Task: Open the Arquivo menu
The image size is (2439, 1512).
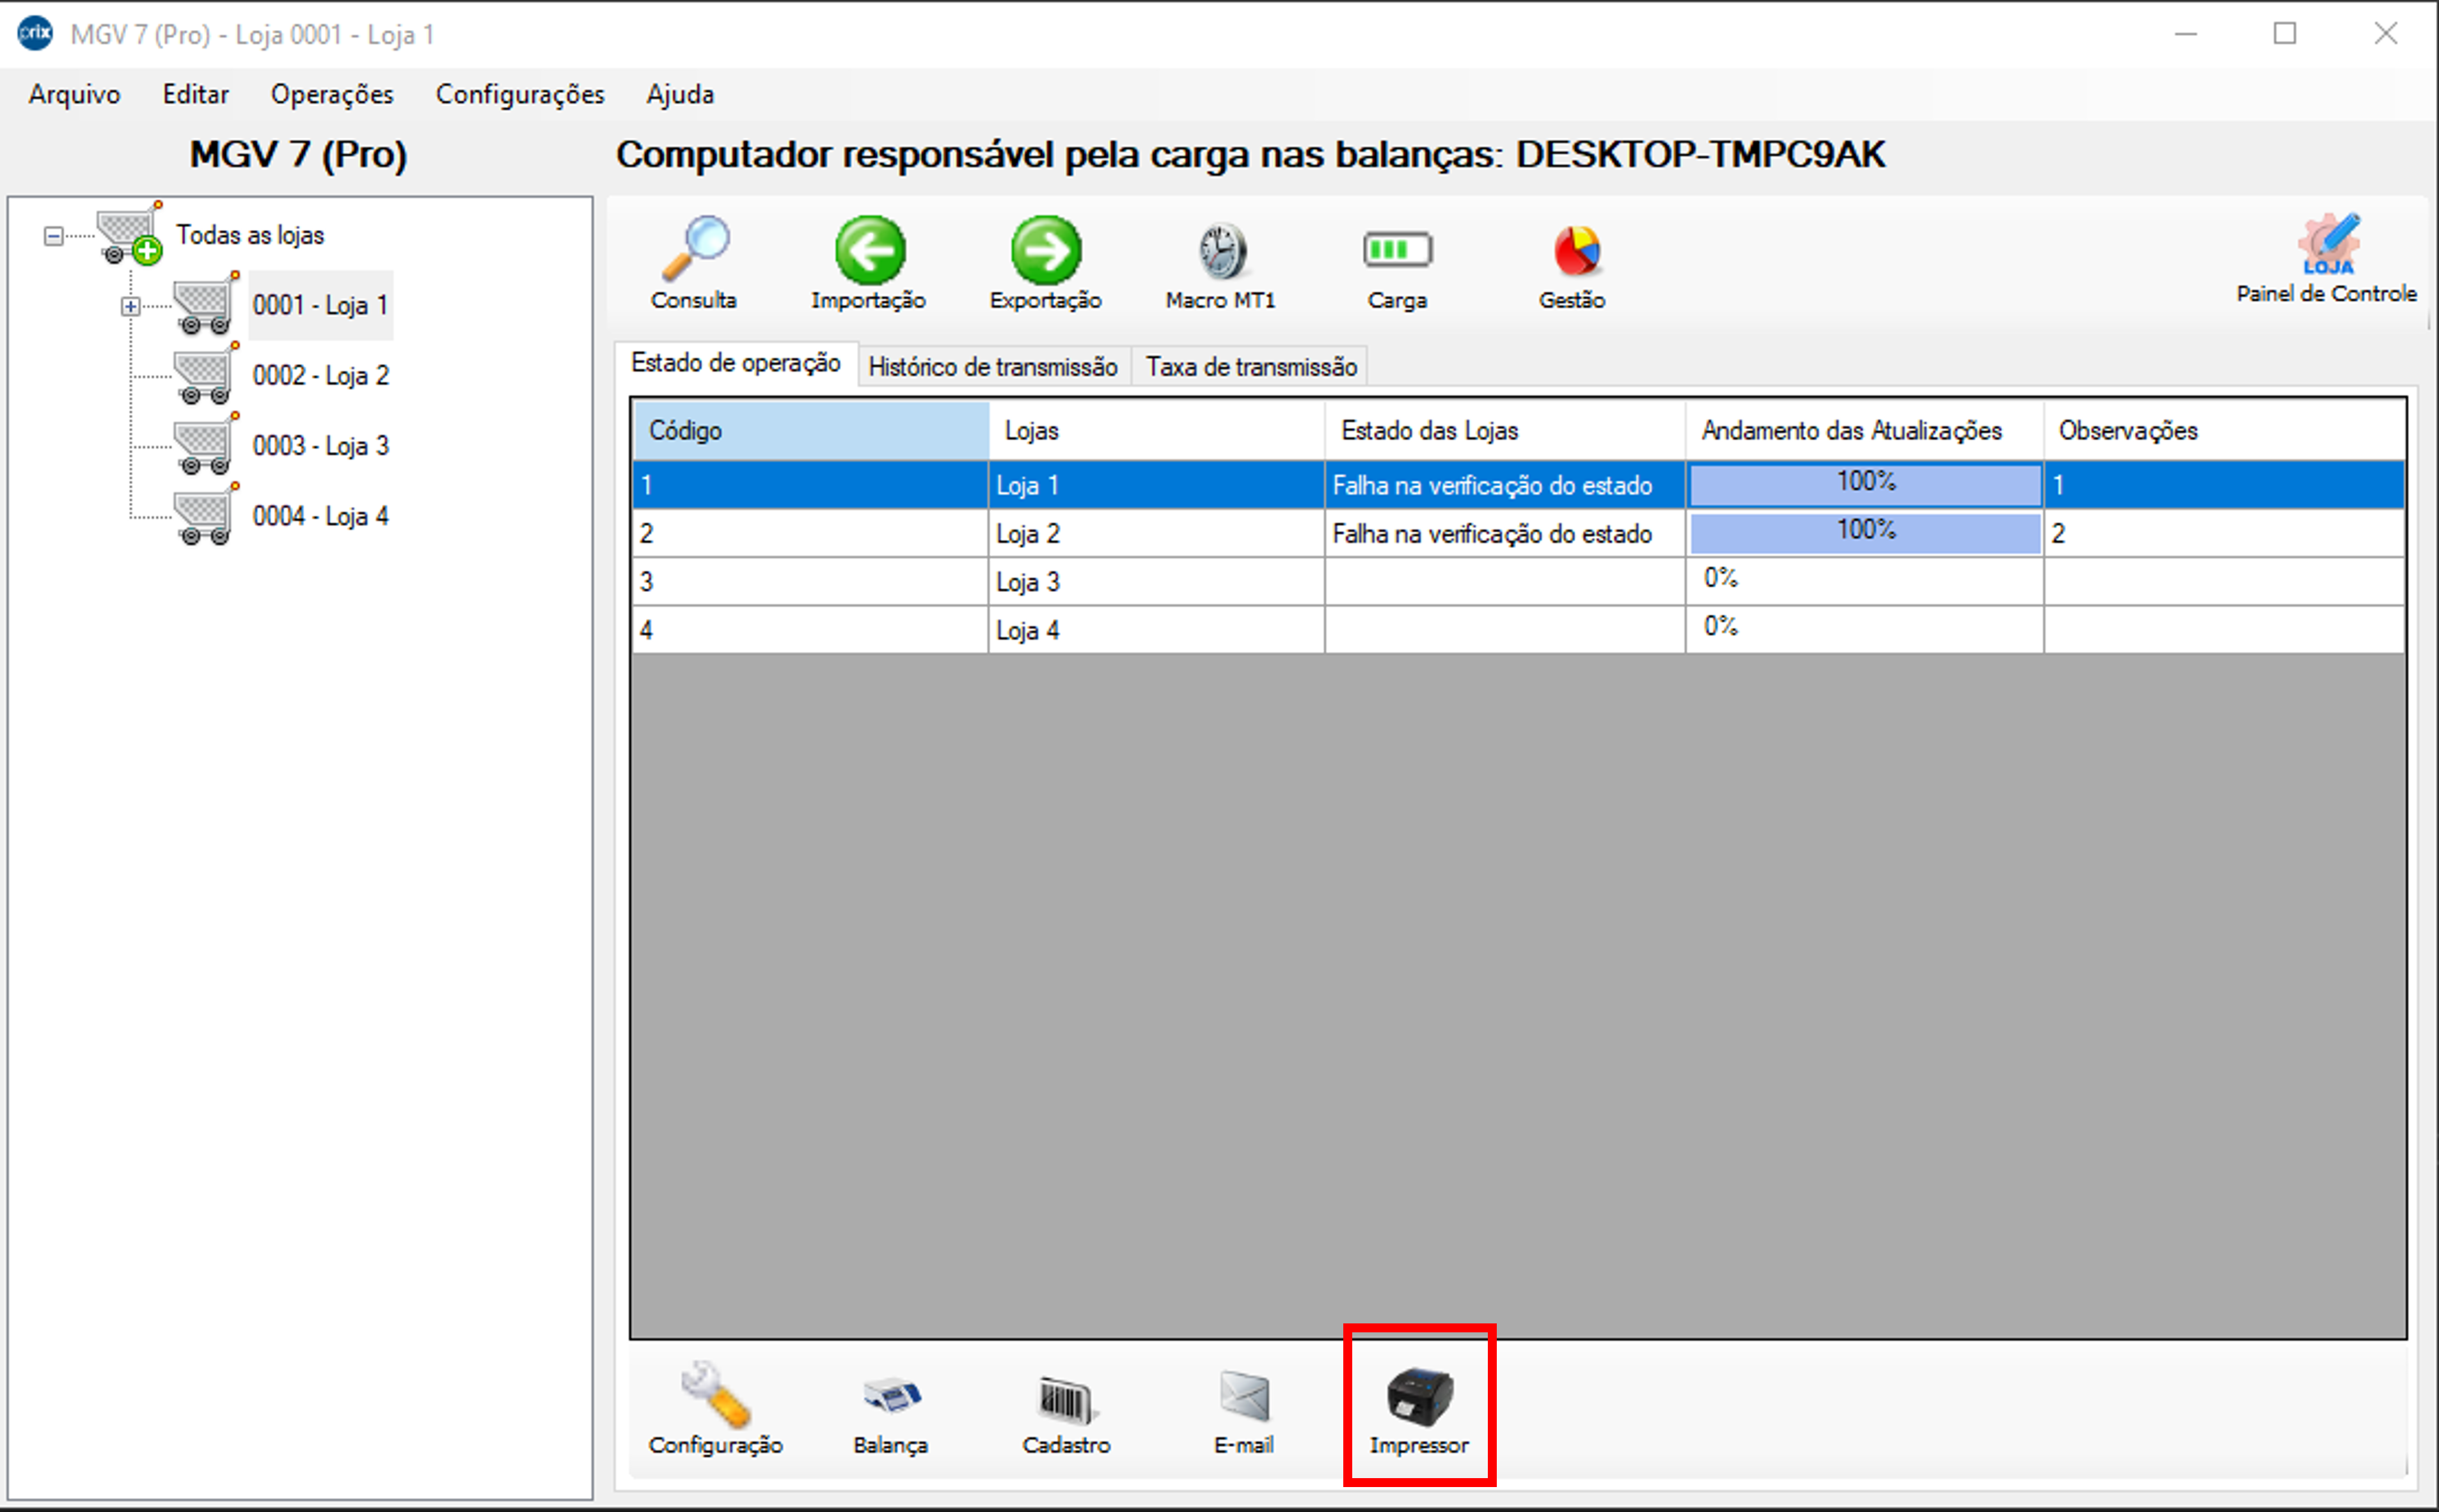Action: pos(75,94)
